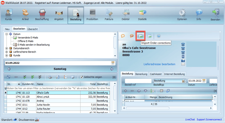Screen dimensions: 225x123
Task: Click the fax machine icon beside address
Action: point(183,60)
